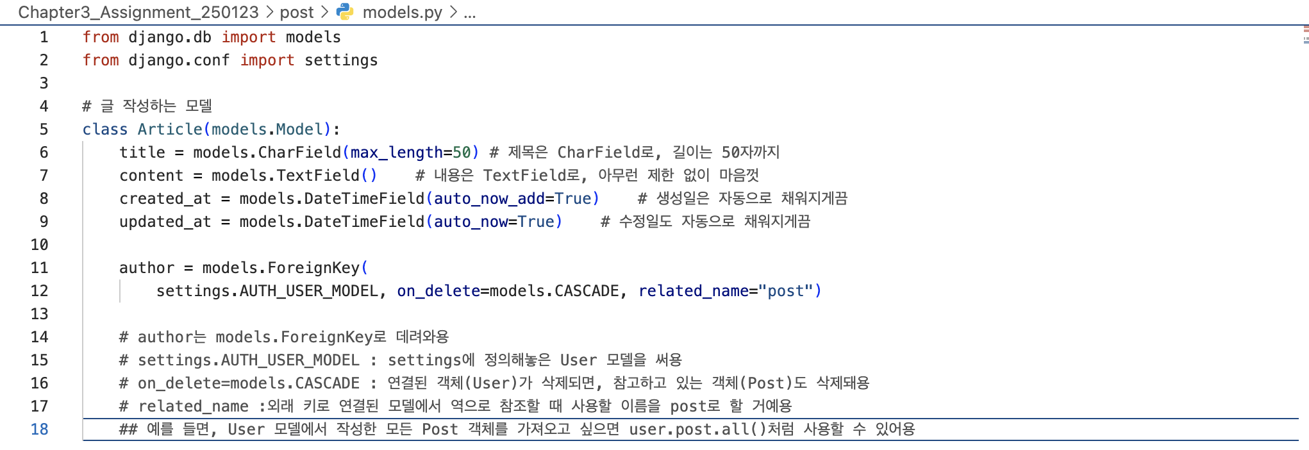The image size is (1309, 450).
Task: Click the 'author' variable on line 11
Action: tap(147, 268)
